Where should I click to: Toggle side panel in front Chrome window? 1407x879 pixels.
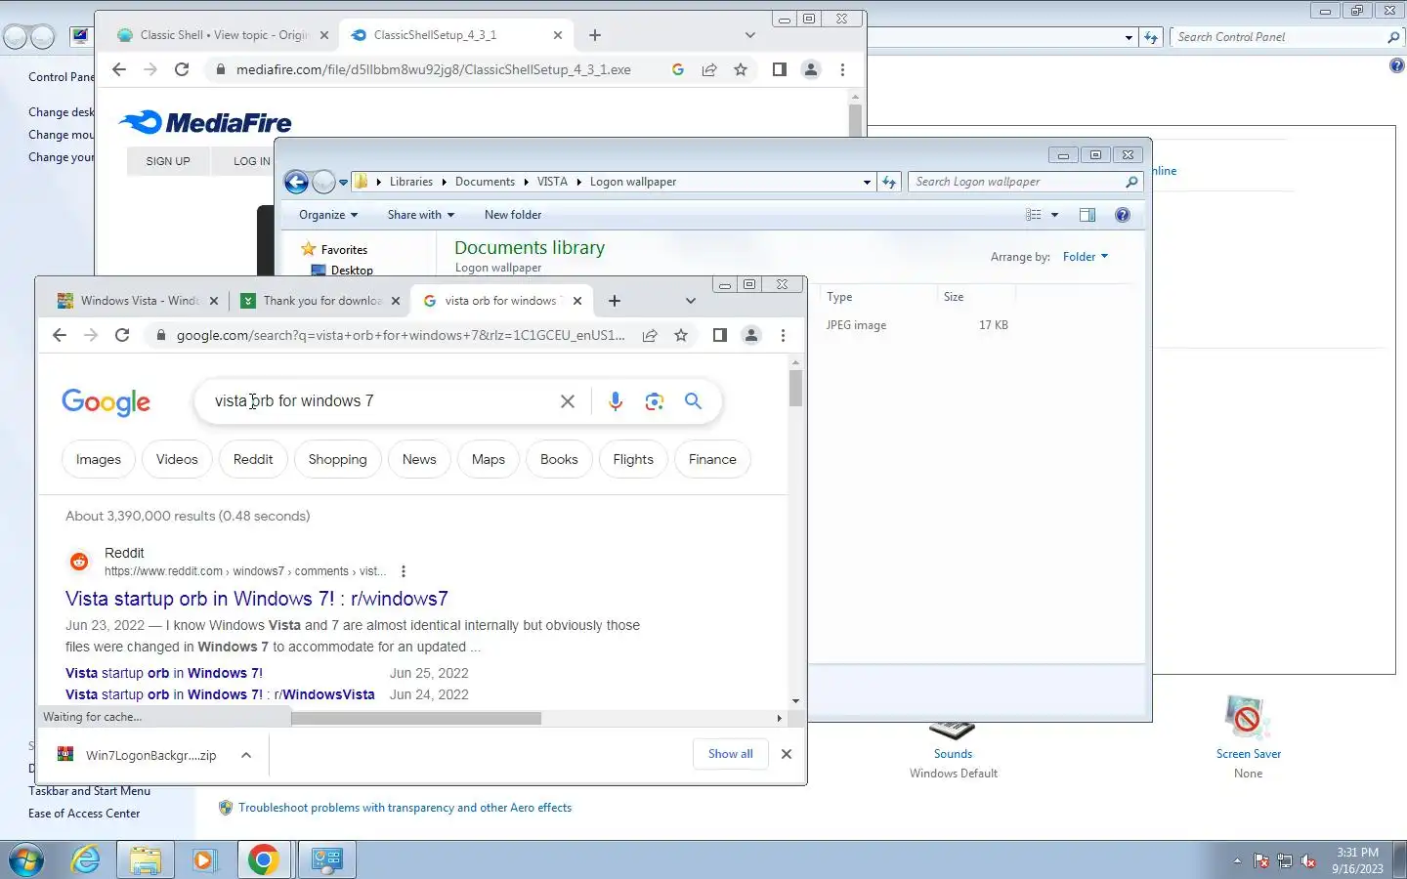click(720, 335)
